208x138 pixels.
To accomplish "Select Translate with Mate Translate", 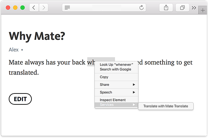I will pyautogui.click(x=166, y=106).
